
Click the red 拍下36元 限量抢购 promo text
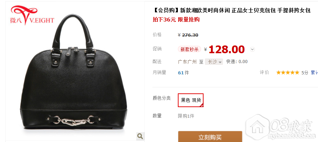176,20
